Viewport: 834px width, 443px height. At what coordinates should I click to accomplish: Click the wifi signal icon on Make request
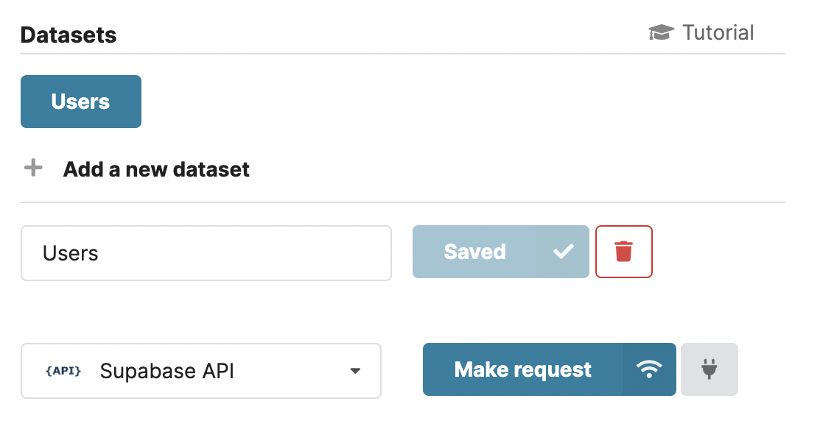click(649, 370)
